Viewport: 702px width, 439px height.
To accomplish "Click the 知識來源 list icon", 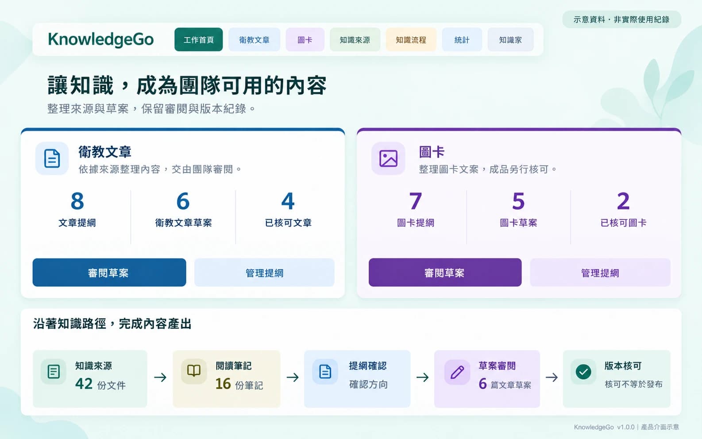I will [x=54, y=371].
